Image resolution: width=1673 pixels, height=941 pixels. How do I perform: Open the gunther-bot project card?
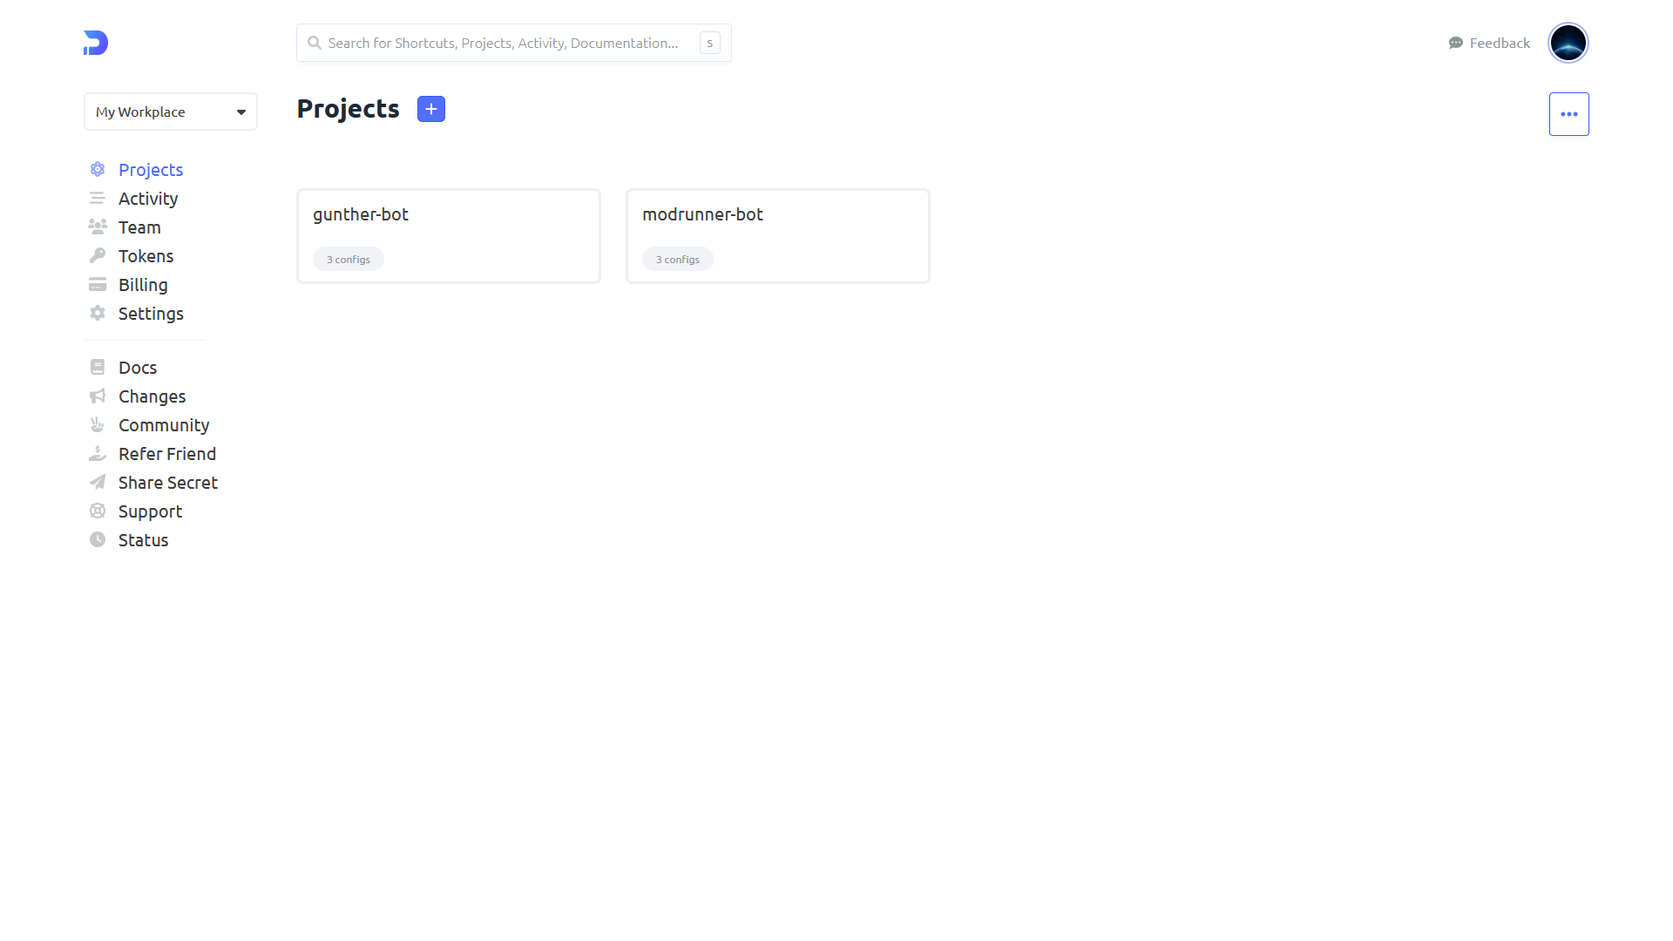tap(448, 235)
